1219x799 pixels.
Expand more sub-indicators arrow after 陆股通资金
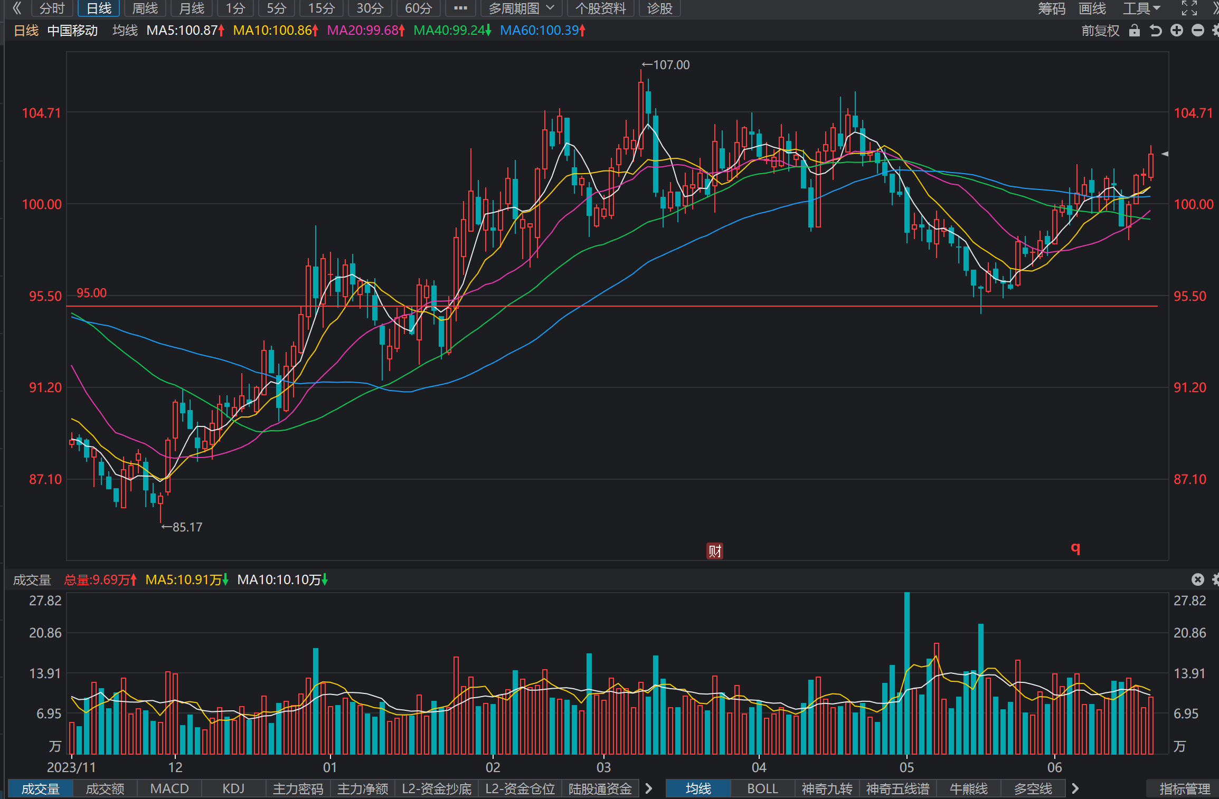[x=649, y=789]
